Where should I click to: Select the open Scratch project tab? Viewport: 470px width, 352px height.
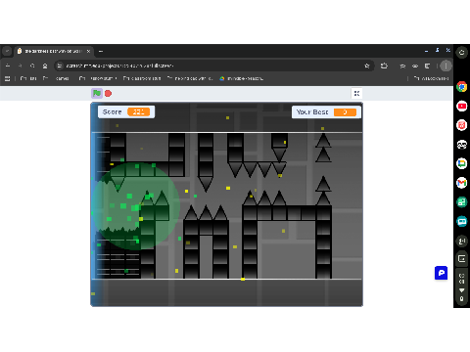pos(54,51)
